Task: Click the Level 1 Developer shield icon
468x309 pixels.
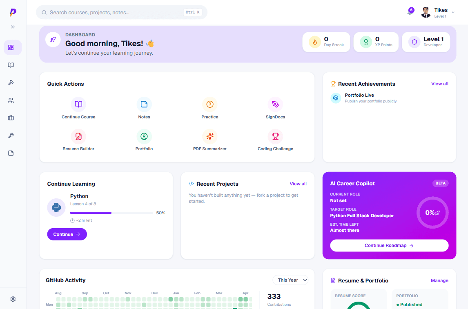Action: (414, 42)
